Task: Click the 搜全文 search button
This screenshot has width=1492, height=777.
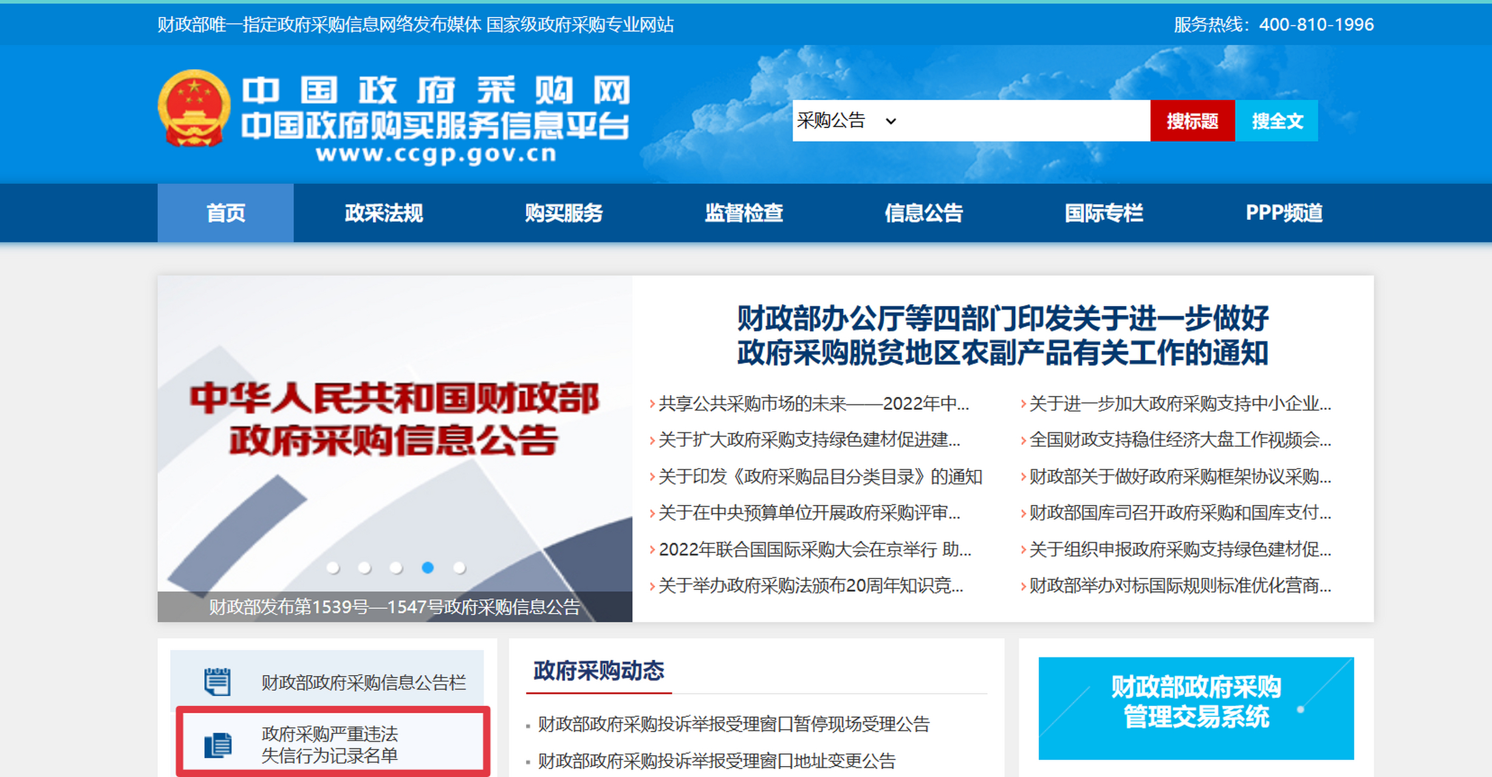Action: coord(1277,121)
